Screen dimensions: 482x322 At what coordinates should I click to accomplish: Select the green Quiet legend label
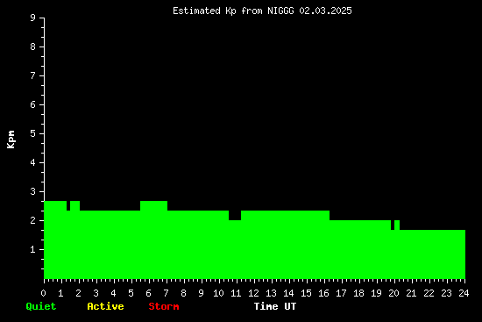(41, 306)
